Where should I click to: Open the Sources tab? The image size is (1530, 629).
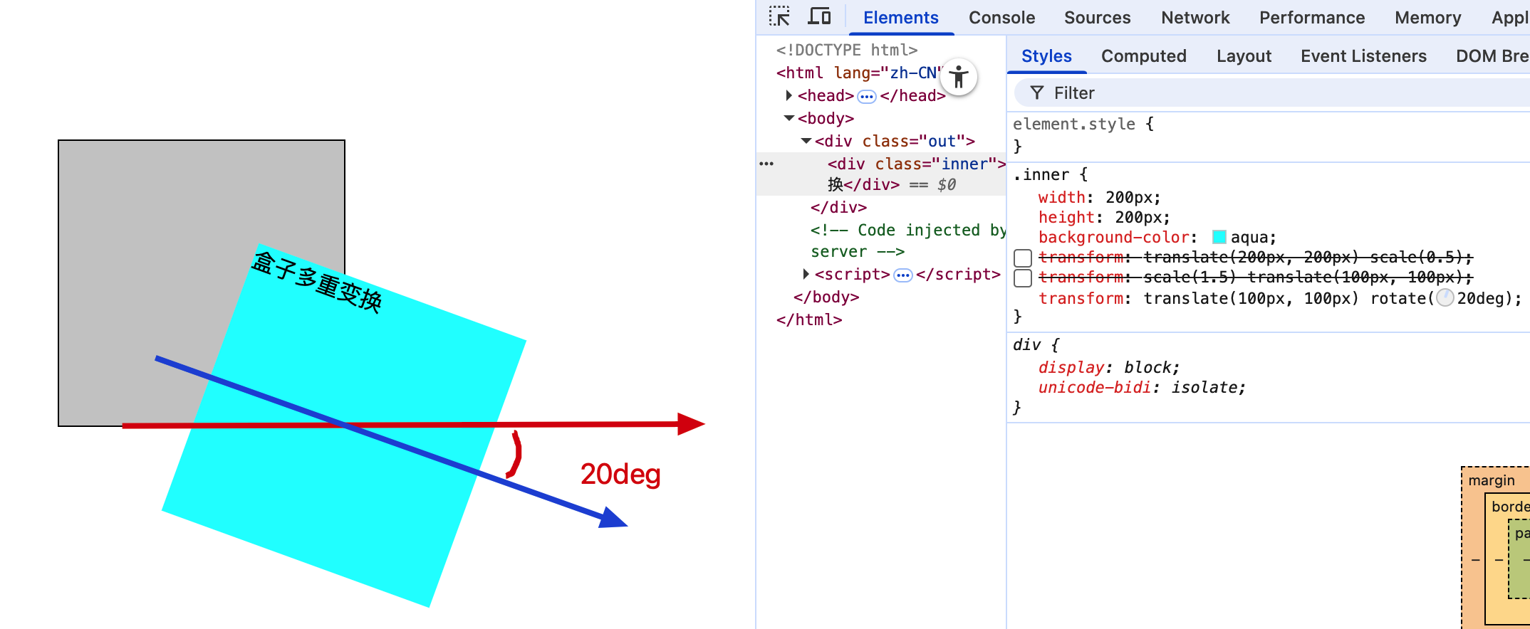tap(1097, 18)
